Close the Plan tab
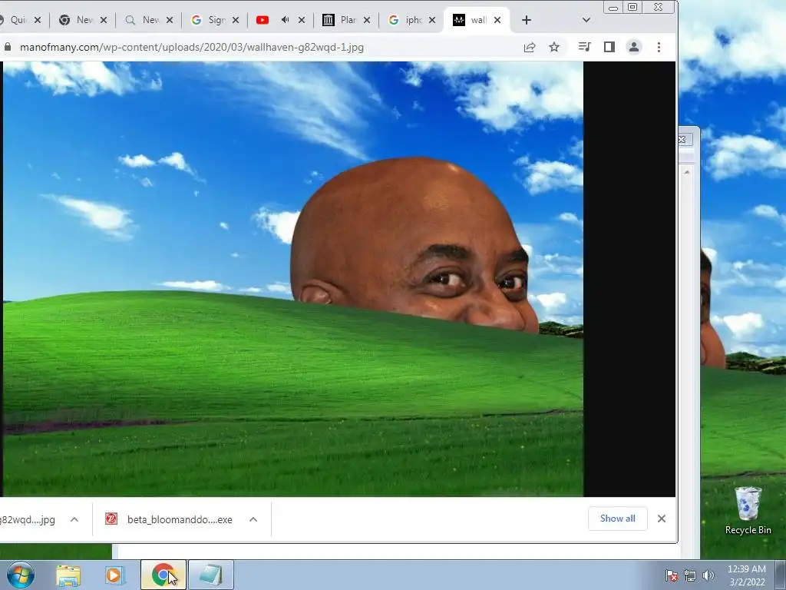Image resolution: width=786 pixels, height=590 pixels. point(367,20)
